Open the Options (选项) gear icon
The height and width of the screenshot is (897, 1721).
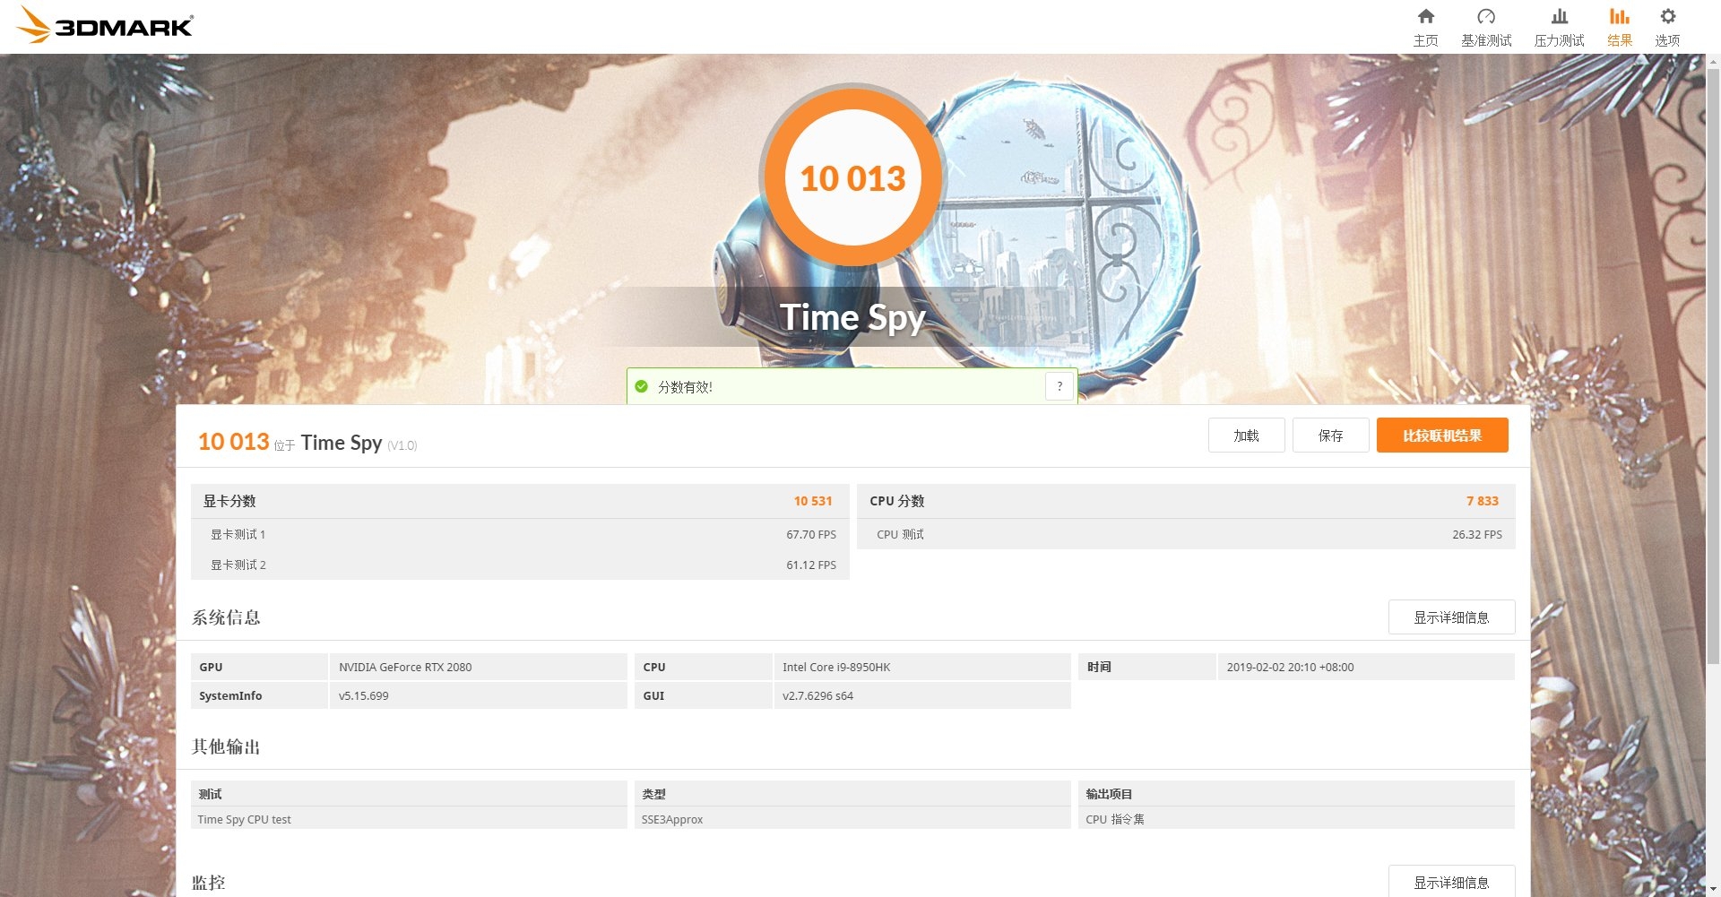1667,16
